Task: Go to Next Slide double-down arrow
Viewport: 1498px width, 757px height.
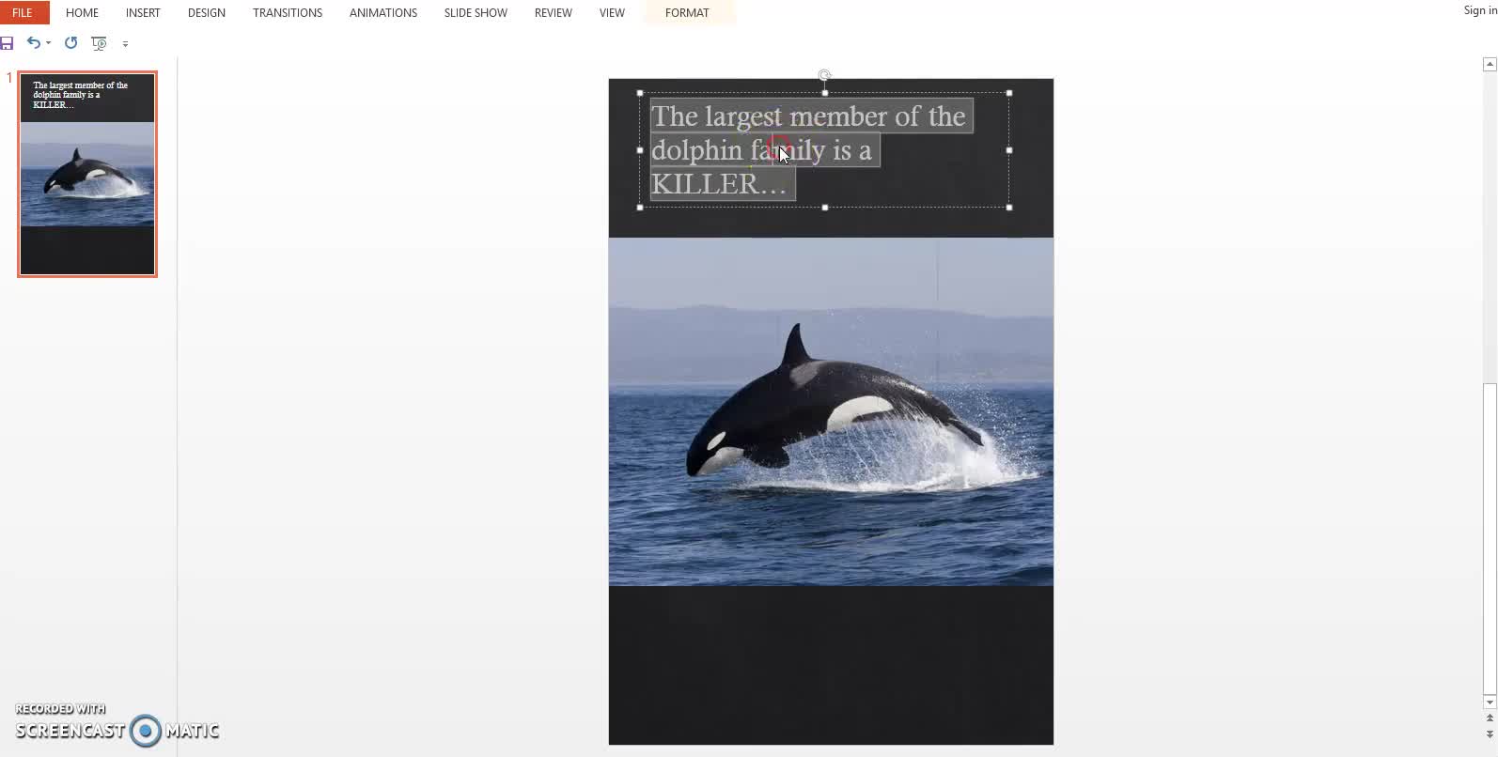Action: [1490, 734]
